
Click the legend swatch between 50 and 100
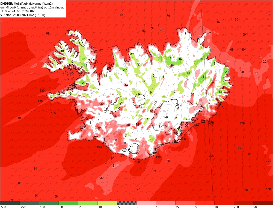[x=205, y=203]
